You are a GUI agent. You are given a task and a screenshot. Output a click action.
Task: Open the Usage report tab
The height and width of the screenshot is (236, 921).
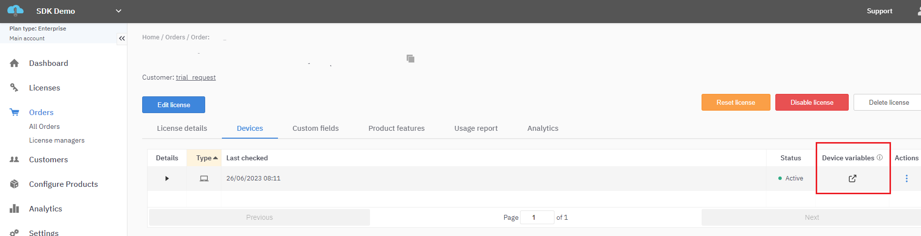click(476, 128)
